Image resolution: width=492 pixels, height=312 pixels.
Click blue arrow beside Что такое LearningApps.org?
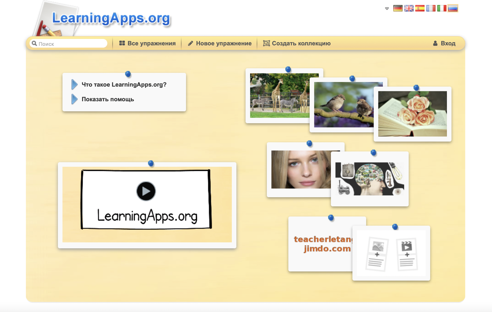(74, 84)
